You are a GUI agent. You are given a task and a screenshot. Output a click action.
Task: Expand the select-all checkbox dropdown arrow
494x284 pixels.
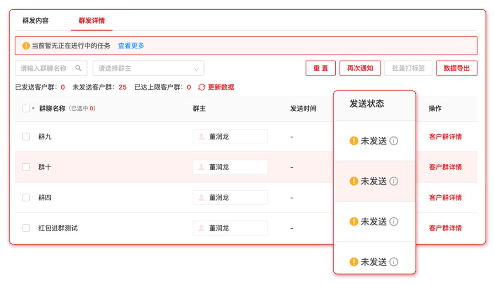(33, 109)
